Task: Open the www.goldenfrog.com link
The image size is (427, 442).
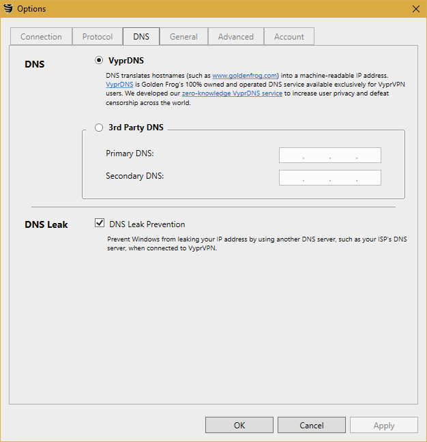Action: 244,76
